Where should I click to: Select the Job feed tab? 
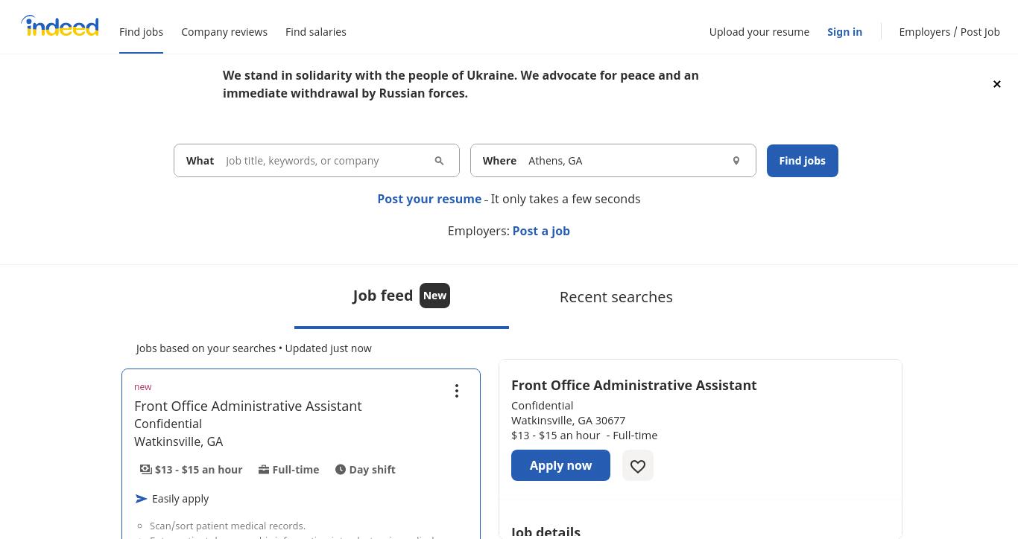tap(402, 296)
